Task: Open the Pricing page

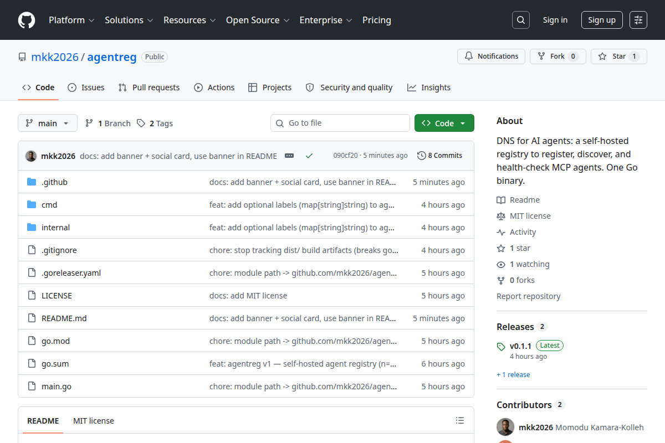Action: [x=377, y=20]
